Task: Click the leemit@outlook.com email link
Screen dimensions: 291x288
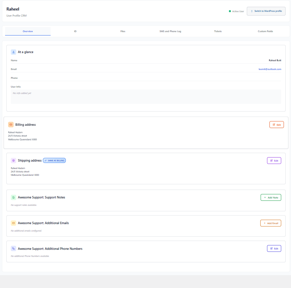Action: pyautogui.click(x=270, y=69)
